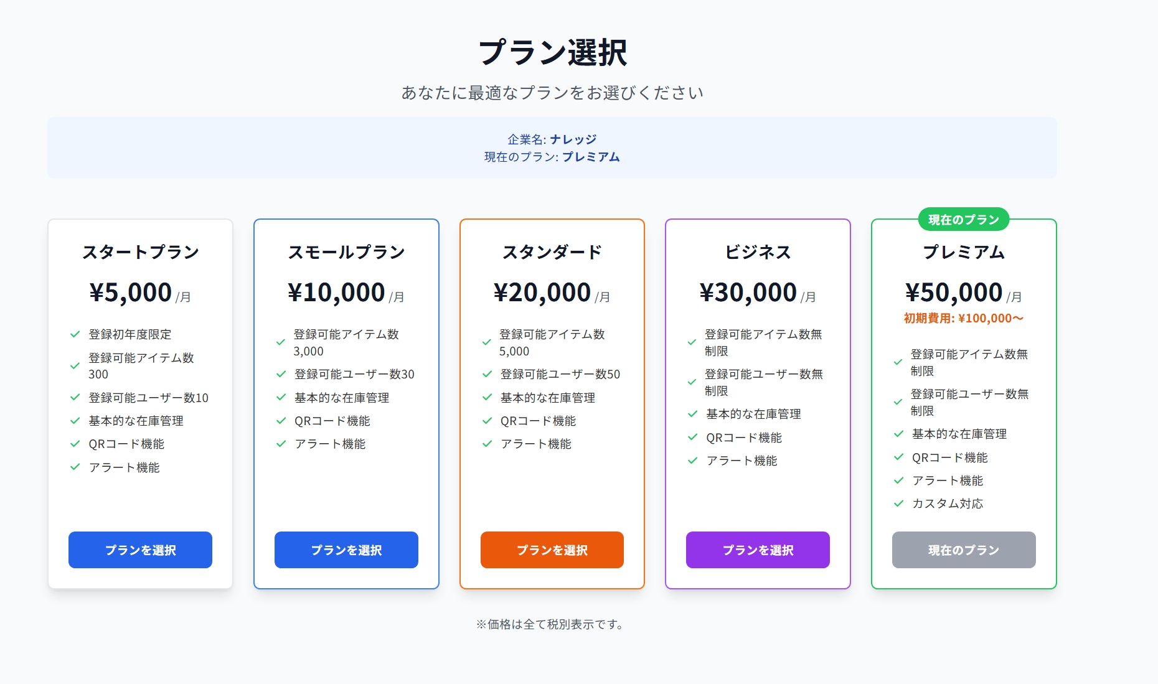Click checkmark next to 登録可能ユーザー数10
Screen dimensions: 1158x684
[x=75, y=397]
